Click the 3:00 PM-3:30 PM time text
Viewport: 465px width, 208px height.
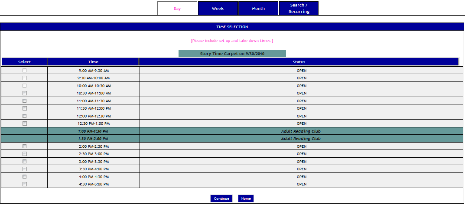click(94, 162)
